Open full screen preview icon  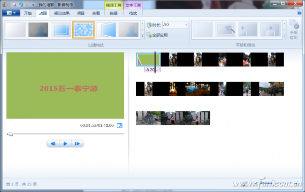click(119, 125)
